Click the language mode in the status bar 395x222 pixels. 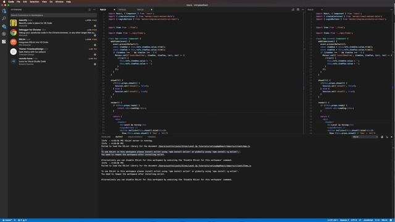368,220
